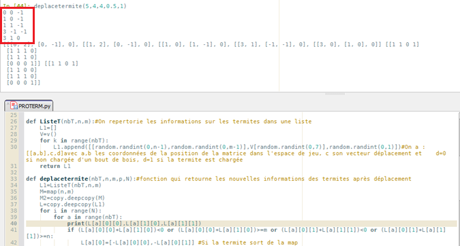Image resolution: width=460 pixels, height=246 pixels.
Task: Place cursor on the highlighted print line
Action: (x=134, y=224)
